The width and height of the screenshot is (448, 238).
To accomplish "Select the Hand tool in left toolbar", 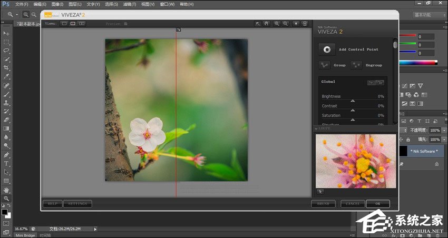I will 6,190.
